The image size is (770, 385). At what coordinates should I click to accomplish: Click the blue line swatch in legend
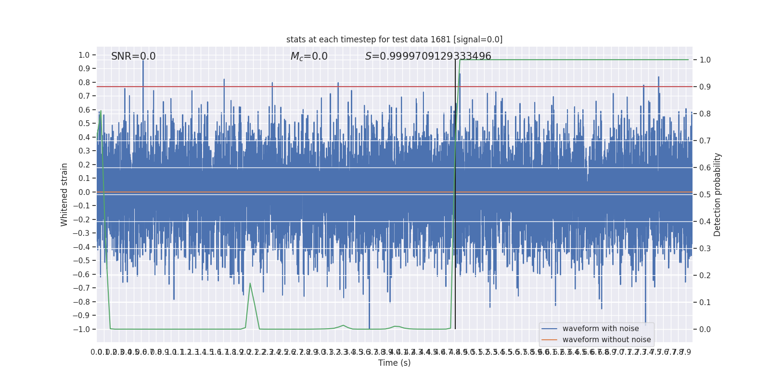tap(549, 329)
